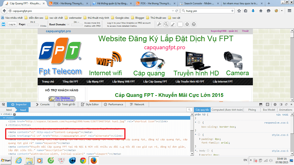Open the extension icon beside chat bubble
This screenshot has height=165, width=294.
(276, 11)
